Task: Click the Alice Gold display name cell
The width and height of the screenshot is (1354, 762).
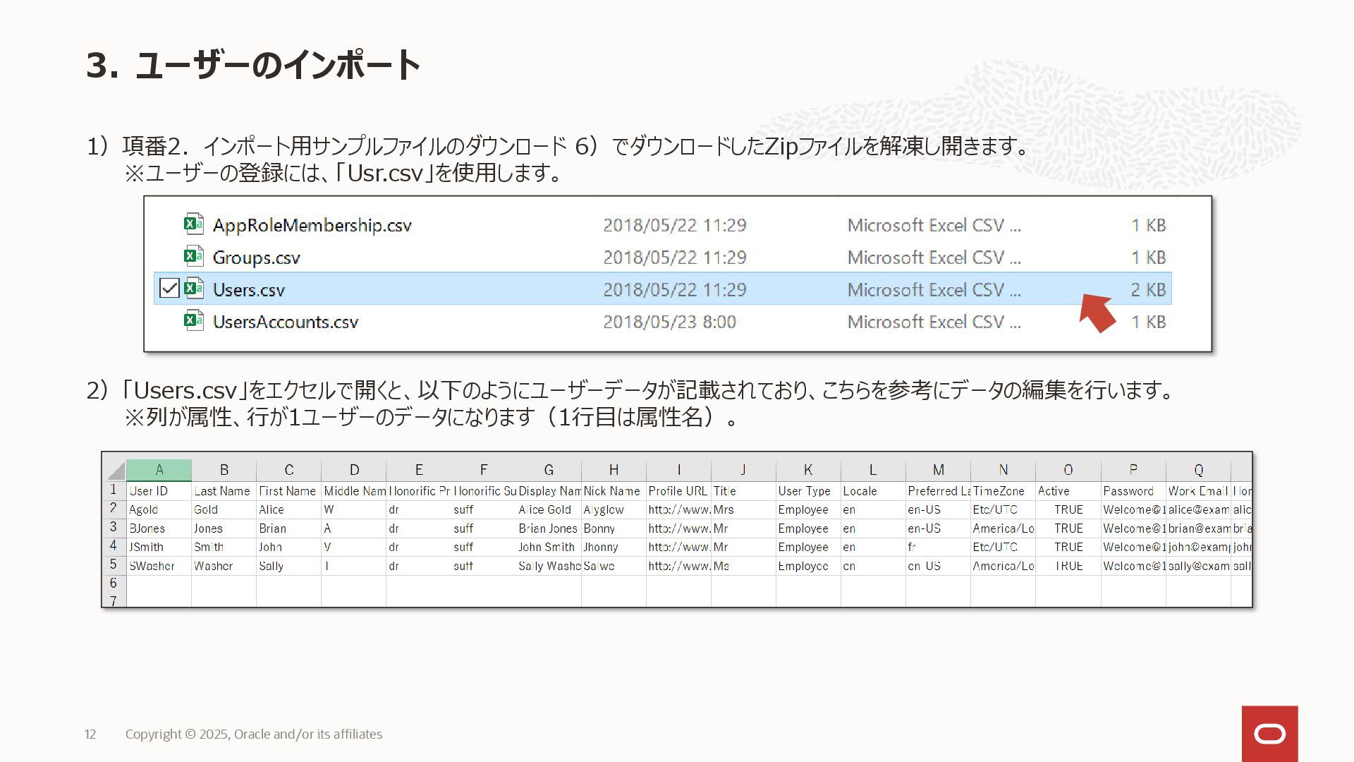Action: [x=549, y=509]
